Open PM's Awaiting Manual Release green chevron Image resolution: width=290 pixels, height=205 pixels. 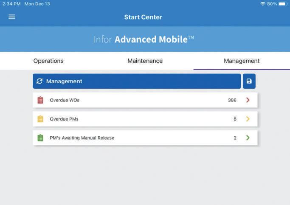[248, 138]
